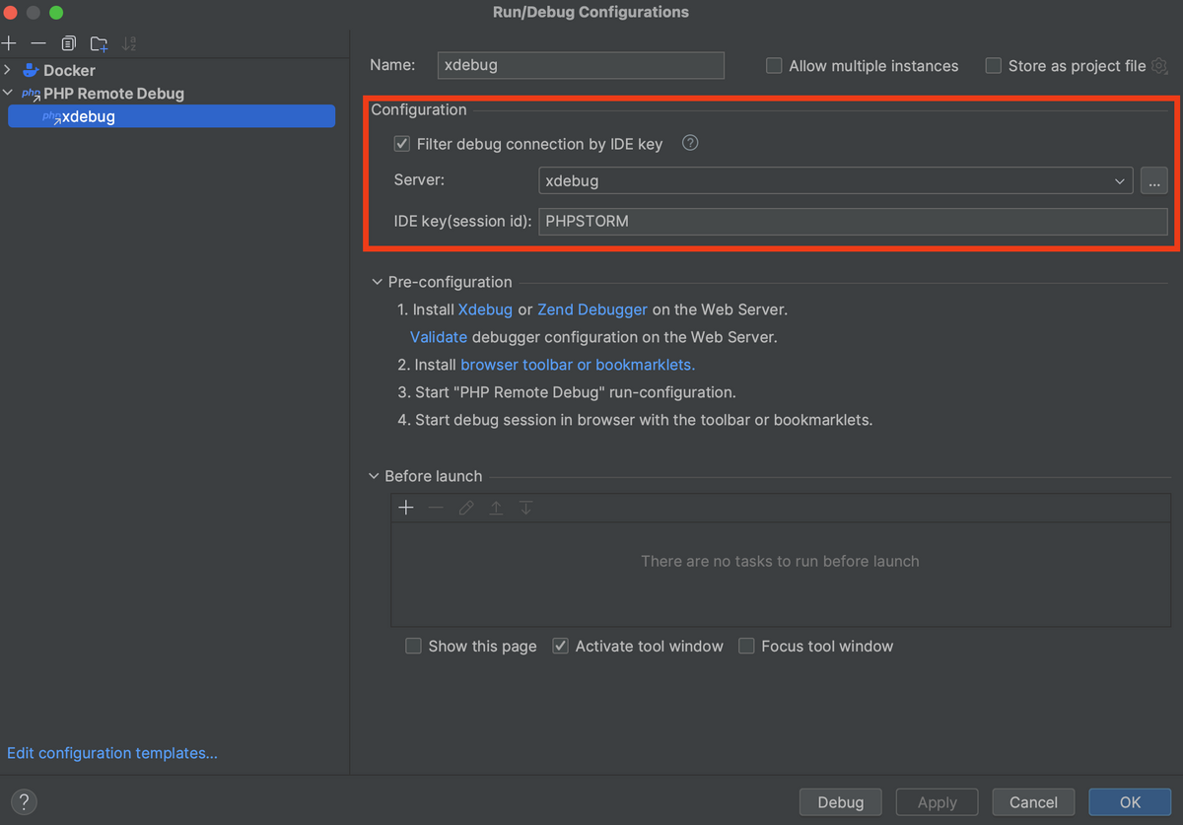Viewport: 1183px width, 825px height.
Task: Sort configurations alphabetically
Action: tap(129, 43)
